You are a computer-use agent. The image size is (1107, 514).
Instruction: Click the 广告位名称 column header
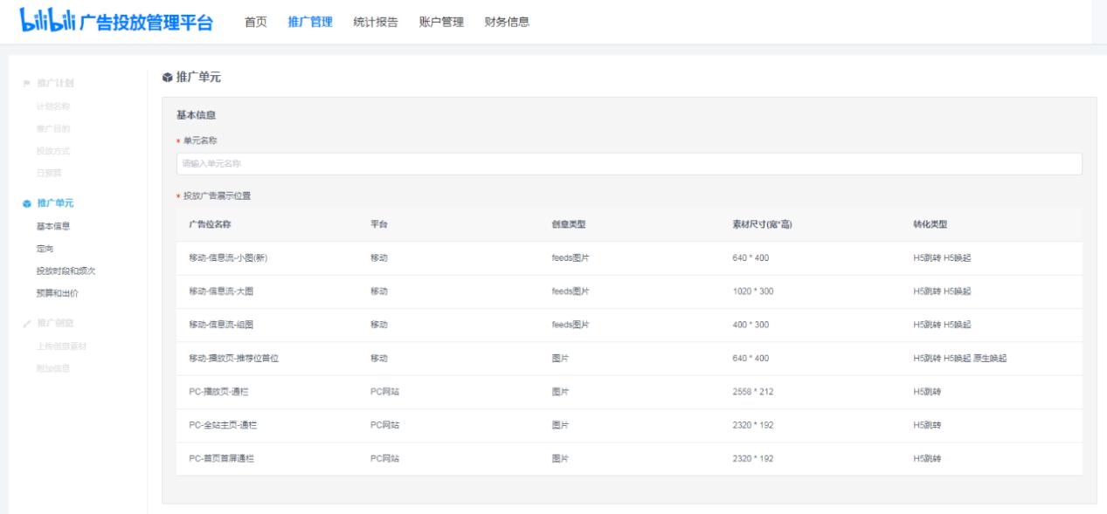pyautogui.click(x=210, y=224)
